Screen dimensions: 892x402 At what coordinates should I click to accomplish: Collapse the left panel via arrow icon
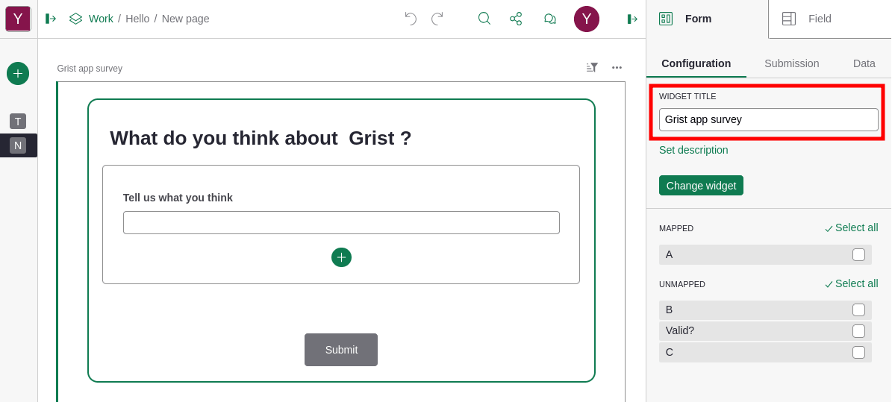click(51, 19)
